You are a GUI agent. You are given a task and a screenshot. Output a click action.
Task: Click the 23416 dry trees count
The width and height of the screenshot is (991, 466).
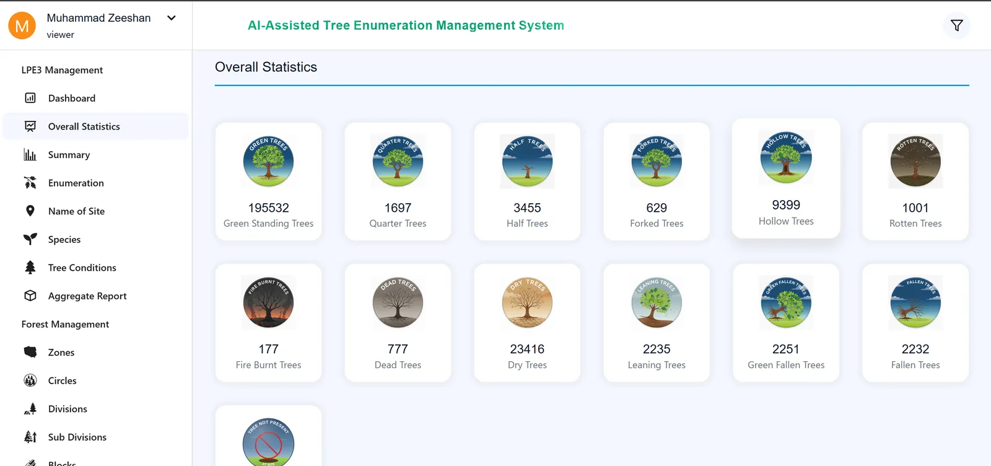[527, 349]
